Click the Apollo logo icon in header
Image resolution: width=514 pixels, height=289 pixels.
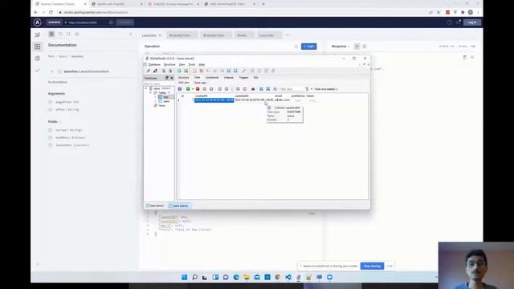[x=38, y=22]
